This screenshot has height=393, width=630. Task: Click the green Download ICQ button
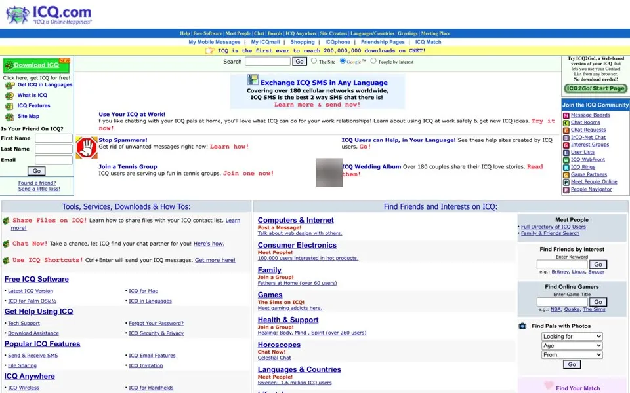[36, 65]
